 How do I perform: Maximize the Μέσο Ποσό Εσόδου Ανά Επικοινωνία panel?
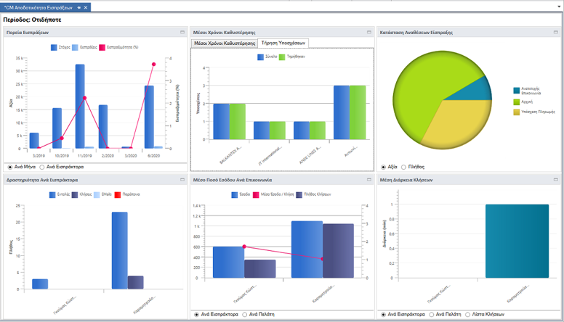(x=369, y=179)
